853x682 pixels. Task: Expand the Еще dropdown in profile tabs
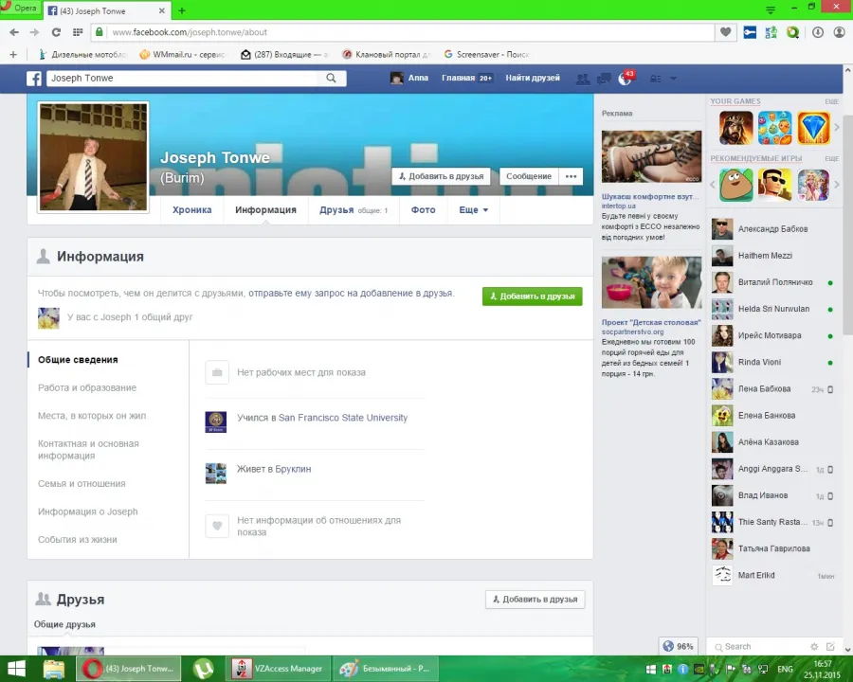473,210
